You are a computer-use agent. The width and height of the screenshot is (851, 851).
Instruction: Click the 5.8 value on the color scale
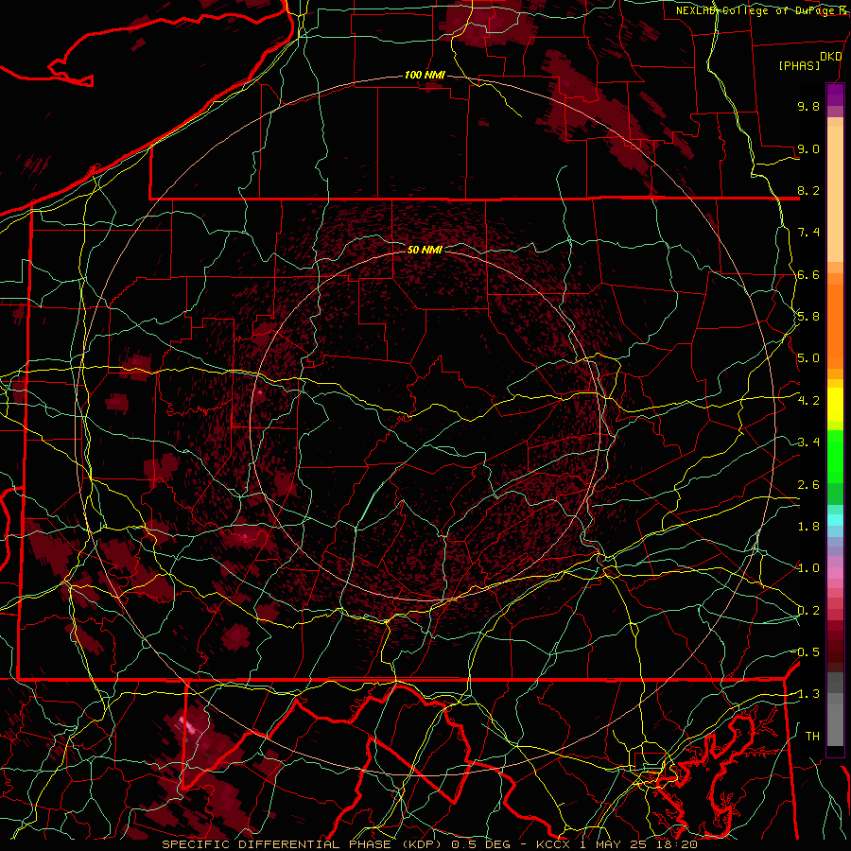[808, 317]
